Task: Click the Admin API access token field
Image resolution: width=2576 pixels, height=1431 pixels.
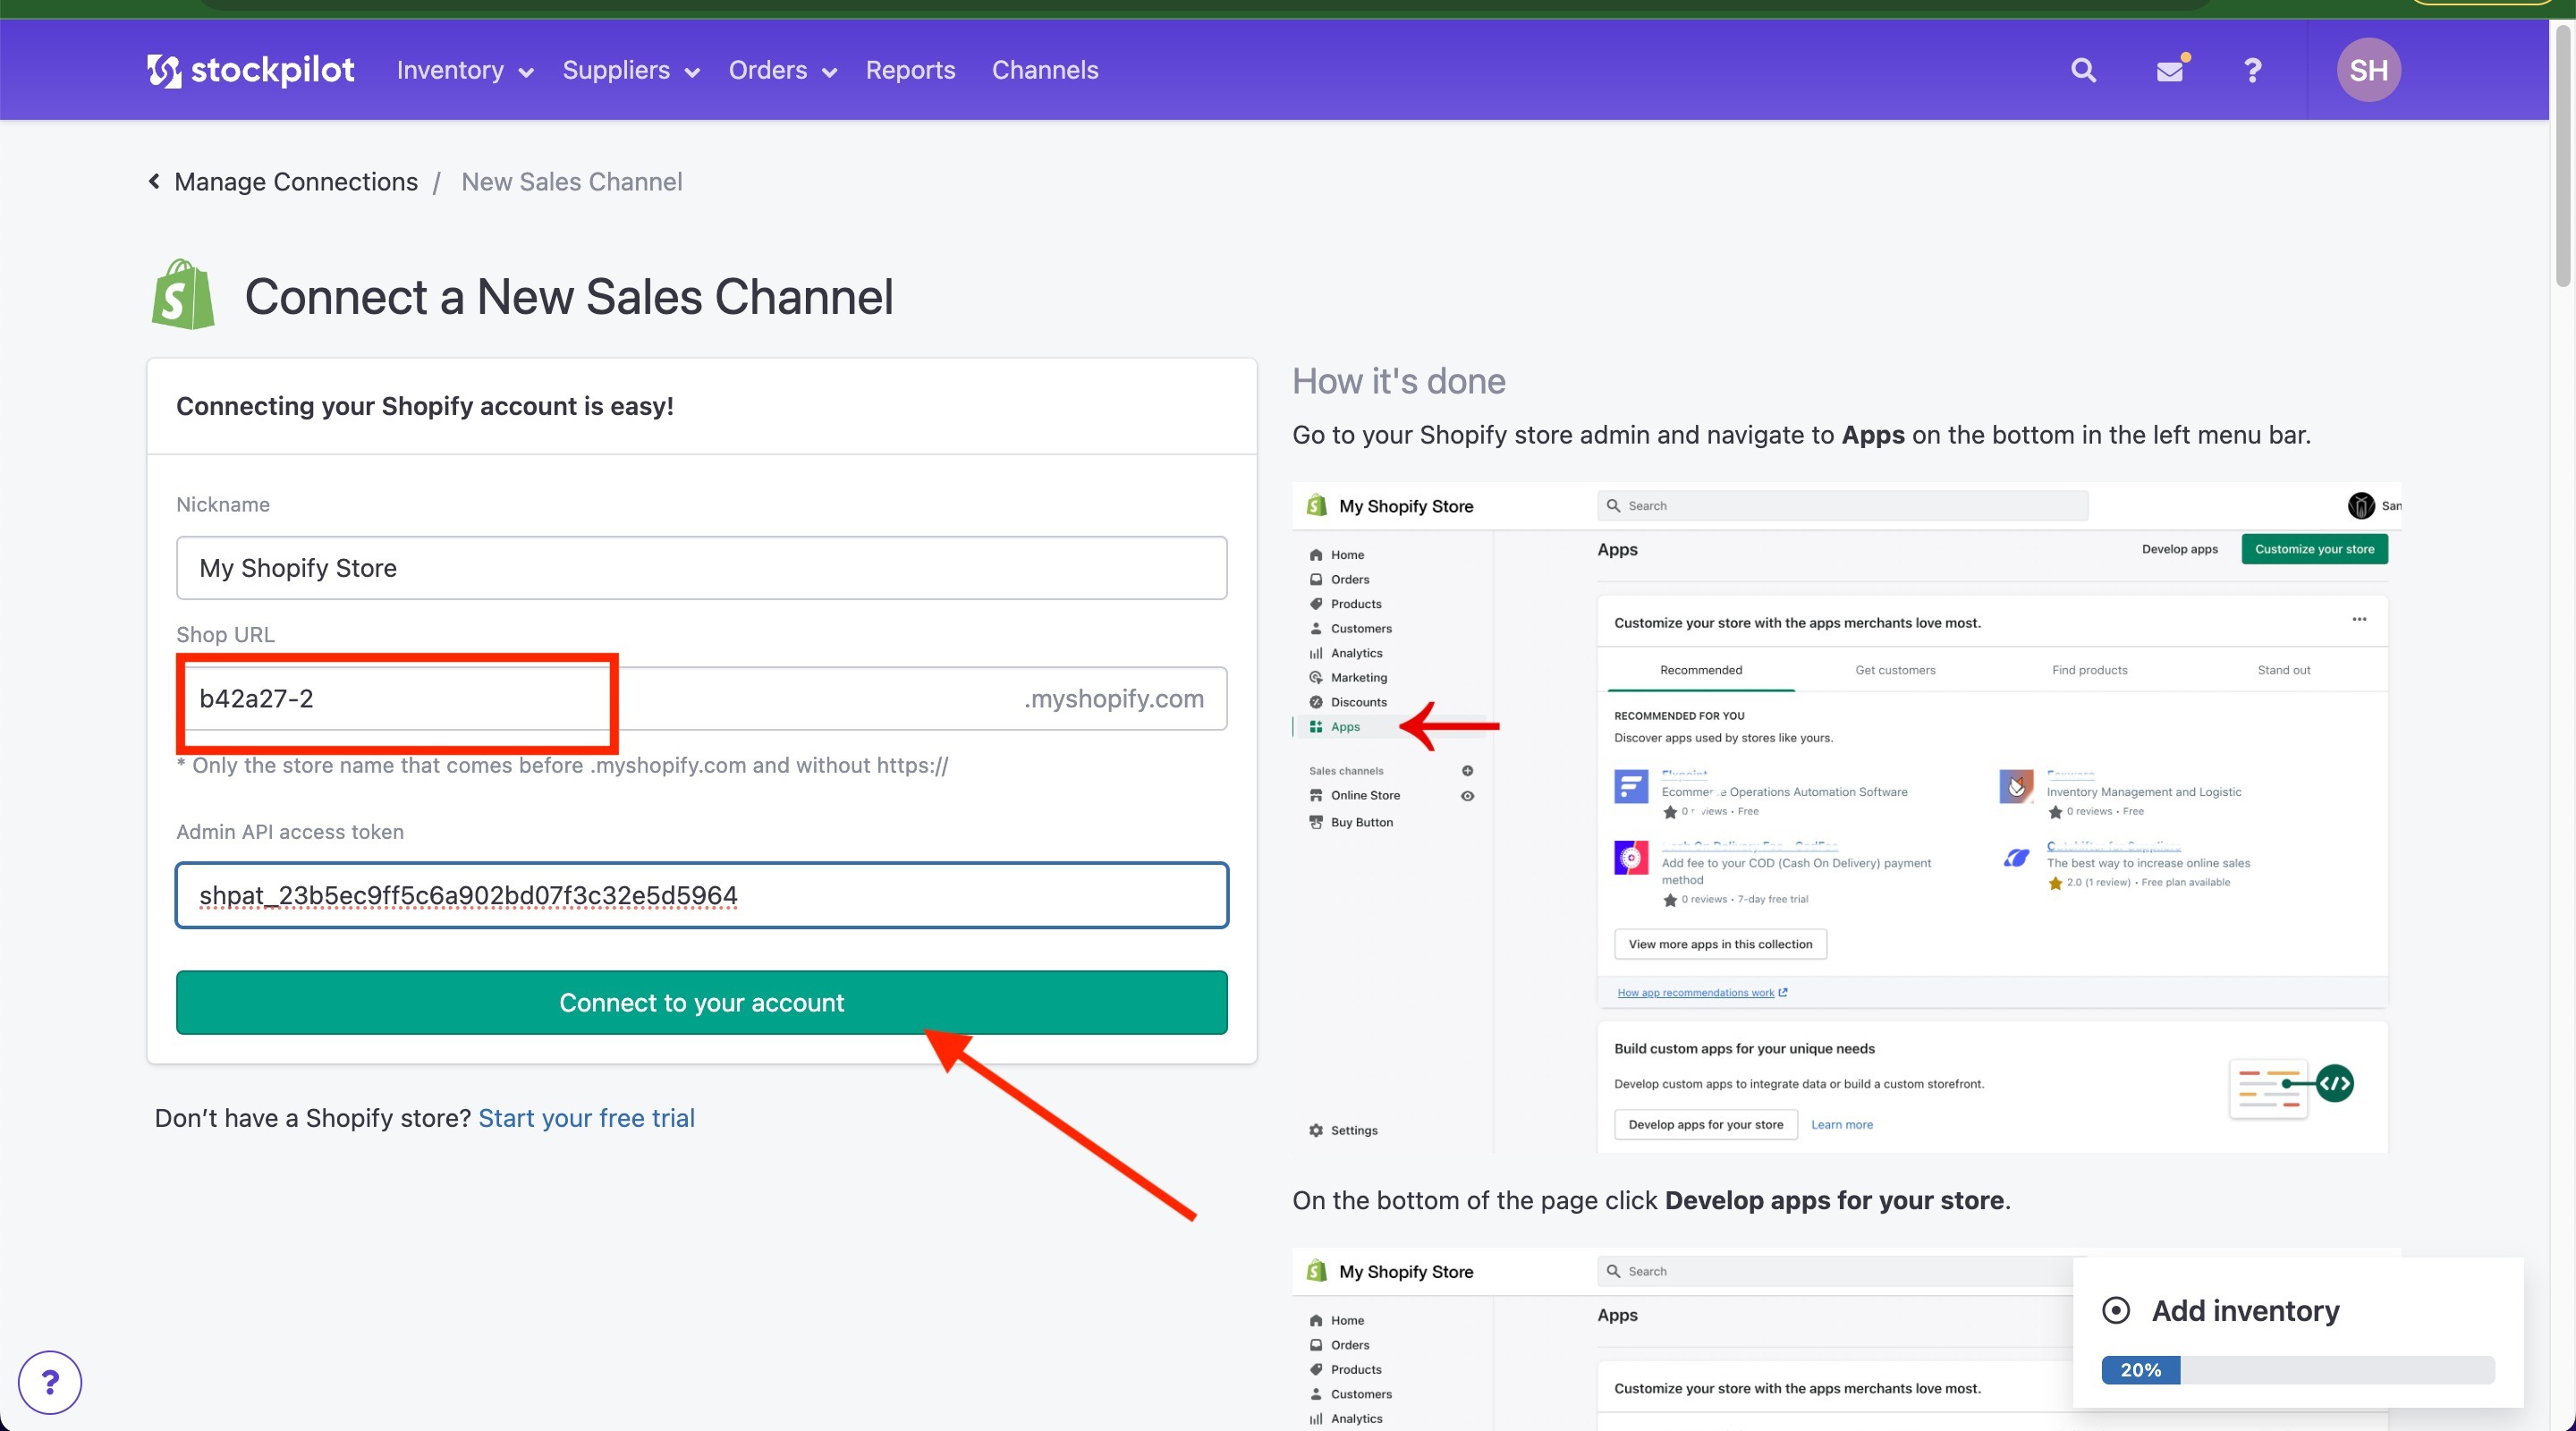Action: click(x=701, y=895)
